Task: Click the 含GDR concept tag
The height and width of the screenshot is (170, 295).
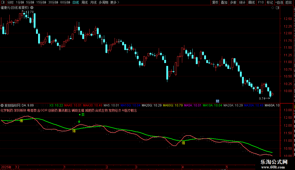Action: pyautogui.click(x=42, y=110)
